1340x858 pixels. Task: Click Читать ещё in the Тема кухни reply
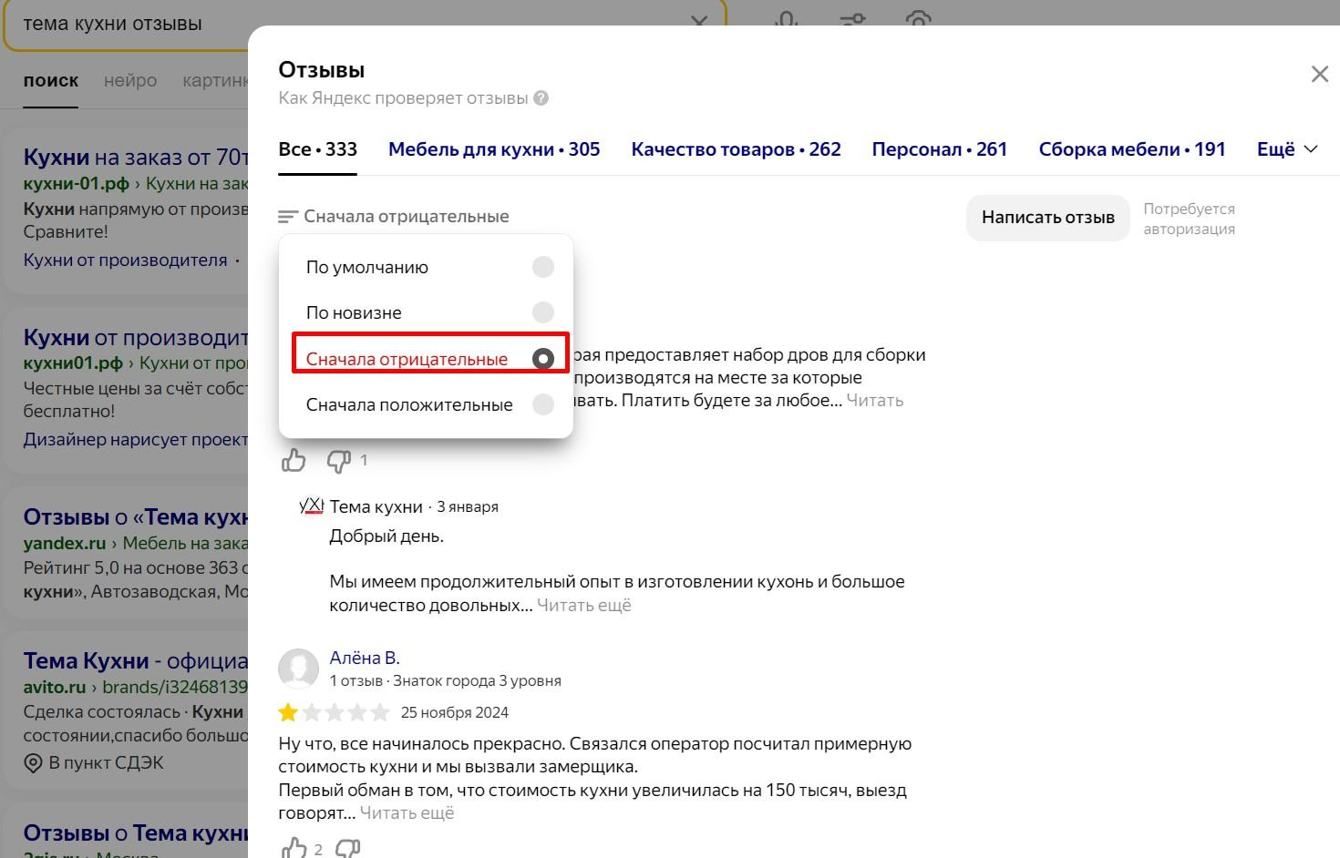point(583,606)
